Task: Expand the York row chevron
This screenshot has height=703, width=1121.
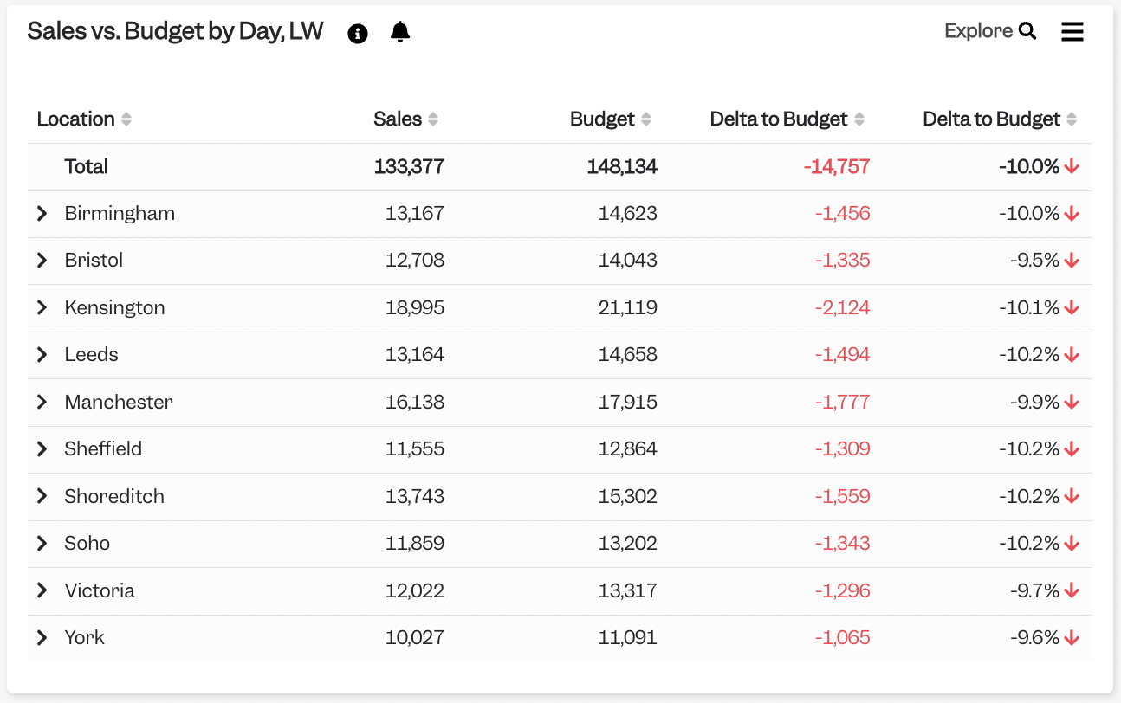Action: coord(42,637)
